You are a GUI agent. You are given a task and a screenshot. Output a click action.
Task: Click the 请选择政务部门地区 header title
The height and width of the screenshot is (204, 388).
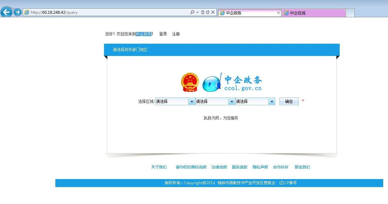click(130, 50)
